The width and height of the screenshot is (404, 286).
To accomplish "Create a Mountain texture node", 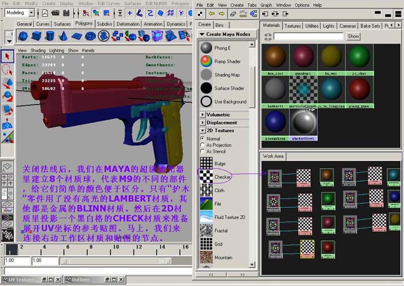I will (206, 257).
